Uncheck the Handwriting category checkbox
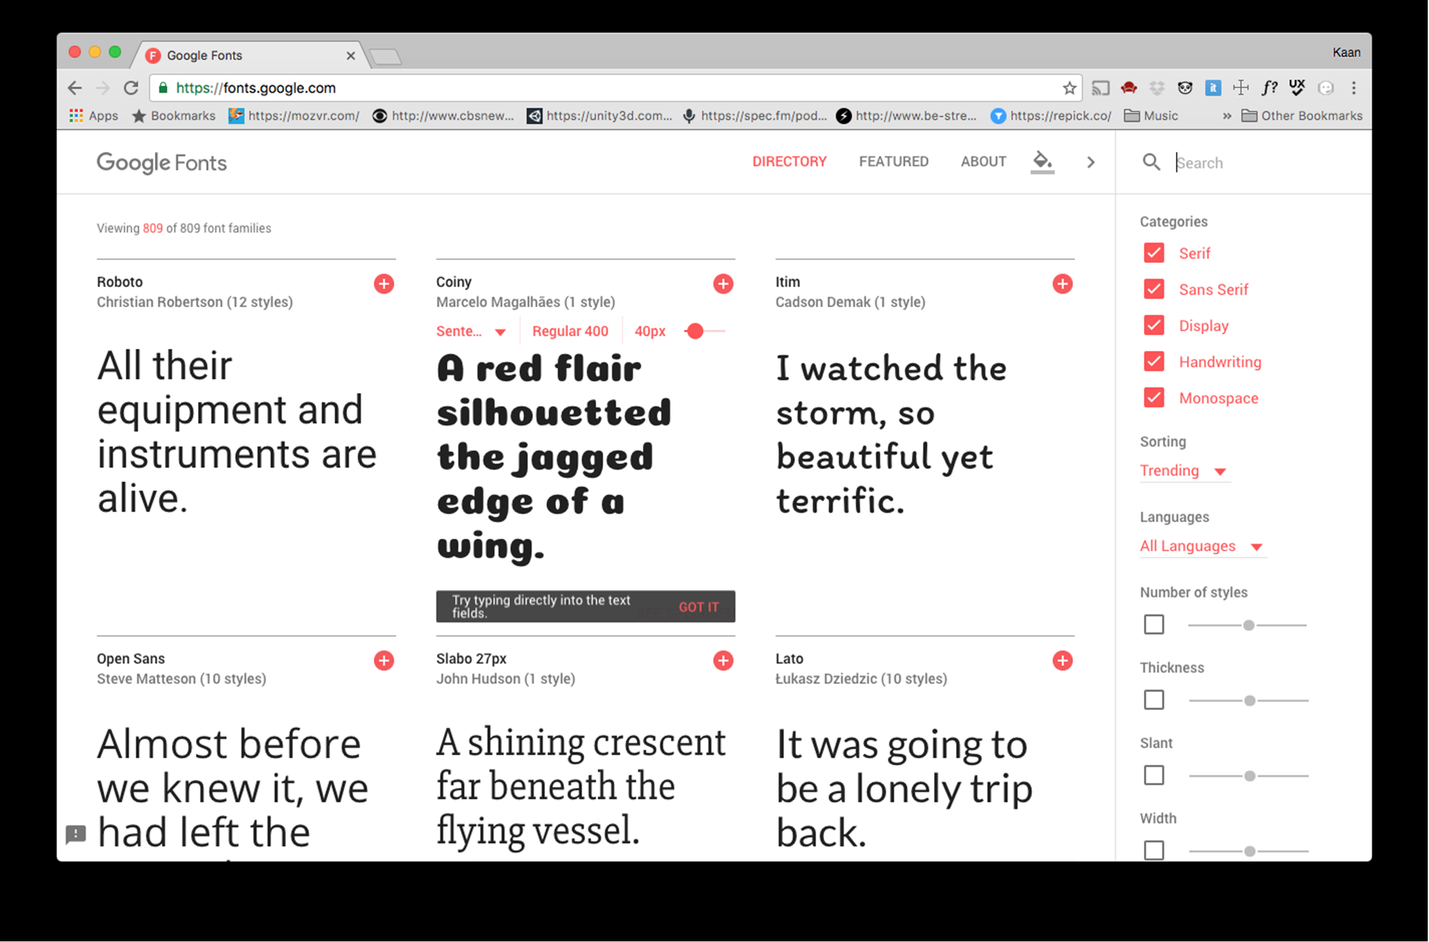 pyautogui.click(x=1154, y=362)
